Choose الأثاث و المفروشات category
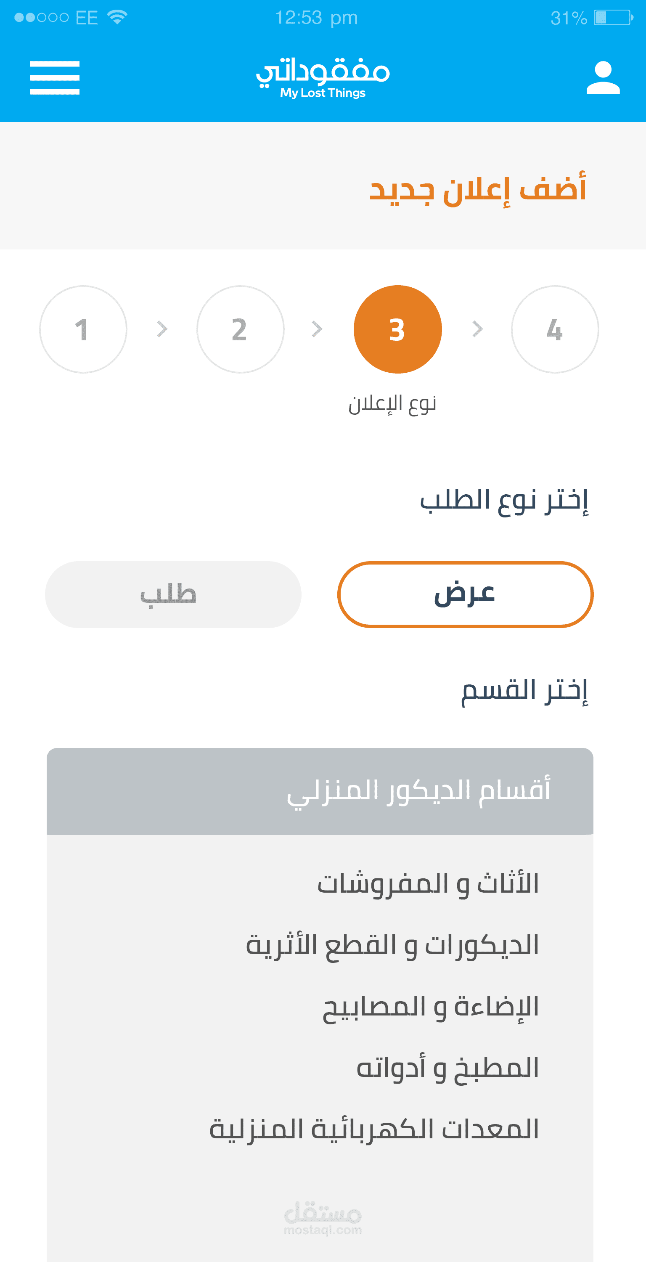646x1262 pixels. [x=428, y=883]
